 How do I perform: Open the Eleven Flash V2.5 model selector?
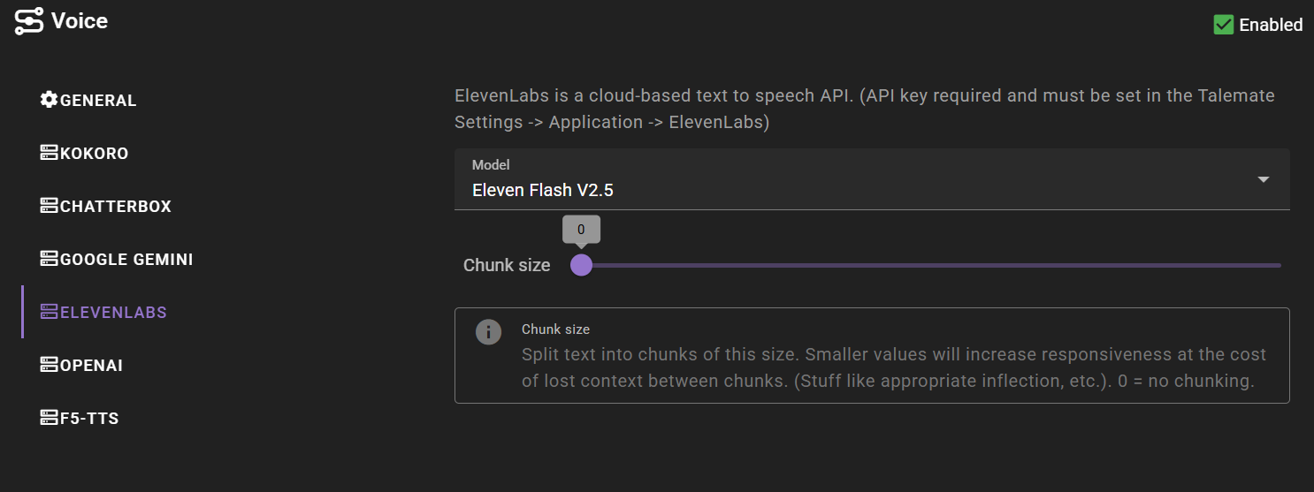[x=872, y=179]
